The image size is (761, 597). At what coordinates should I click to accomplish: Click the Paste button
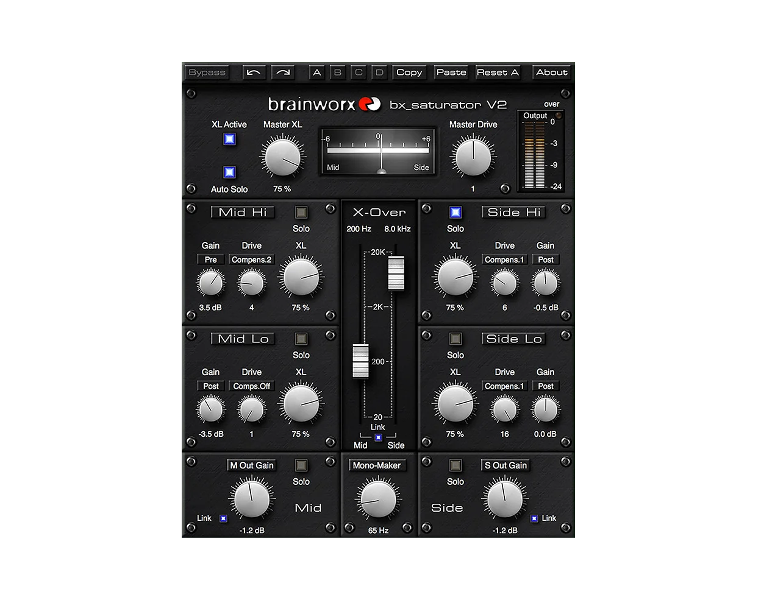click(451, 72)
